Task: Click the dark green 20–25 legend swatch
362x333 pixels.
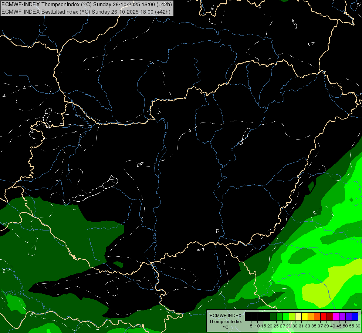Action: 273,316
